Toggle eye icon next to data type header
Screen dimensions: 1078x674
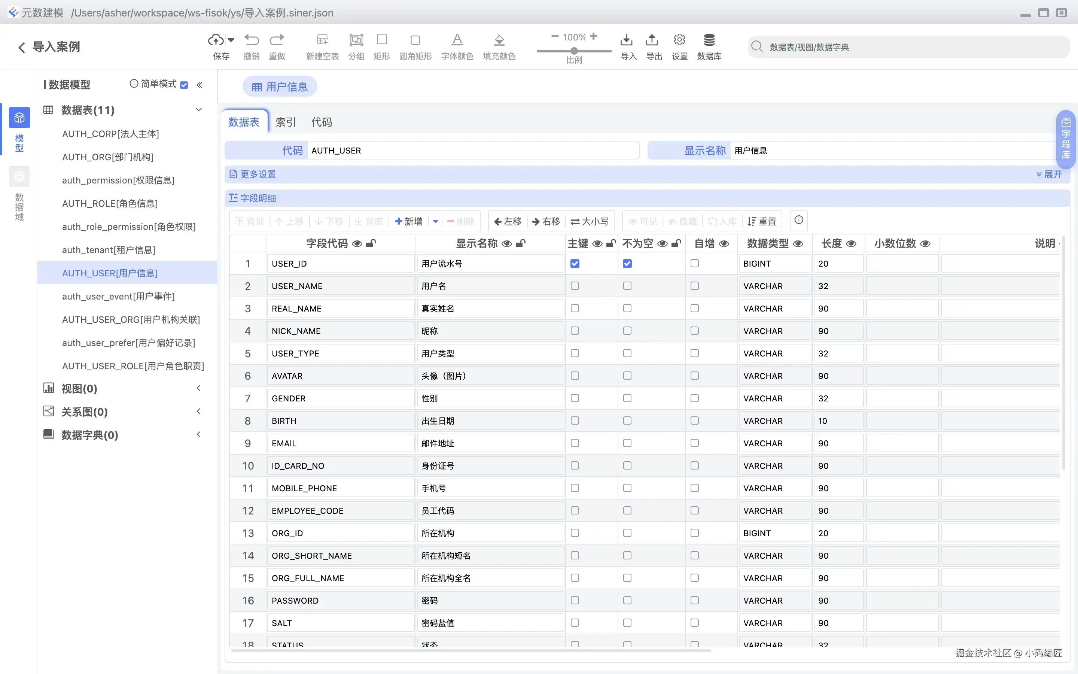[x=798, y=243]
